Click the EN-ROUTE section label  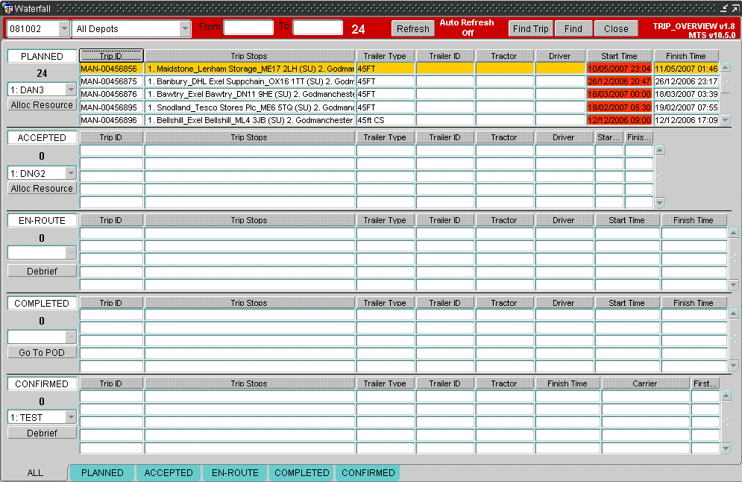point(42,221)
